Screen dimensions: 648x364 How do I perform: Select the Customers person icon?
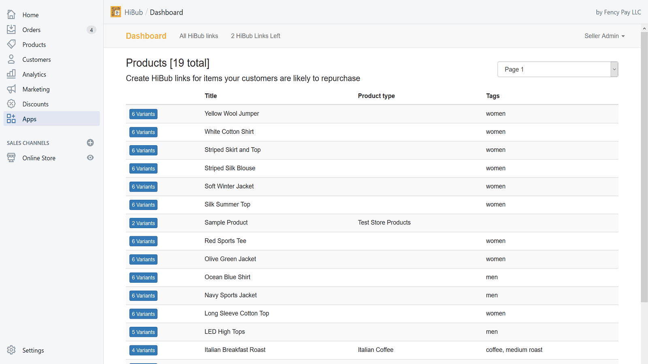(11, 59)
